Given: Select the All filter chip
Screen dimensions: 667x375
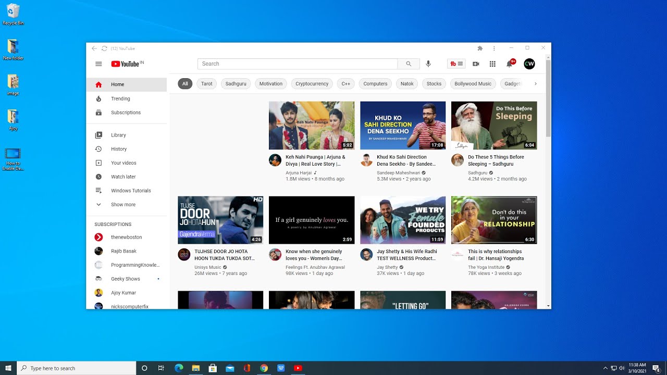Looking at the screenshot, I should [x=185, y=84].
